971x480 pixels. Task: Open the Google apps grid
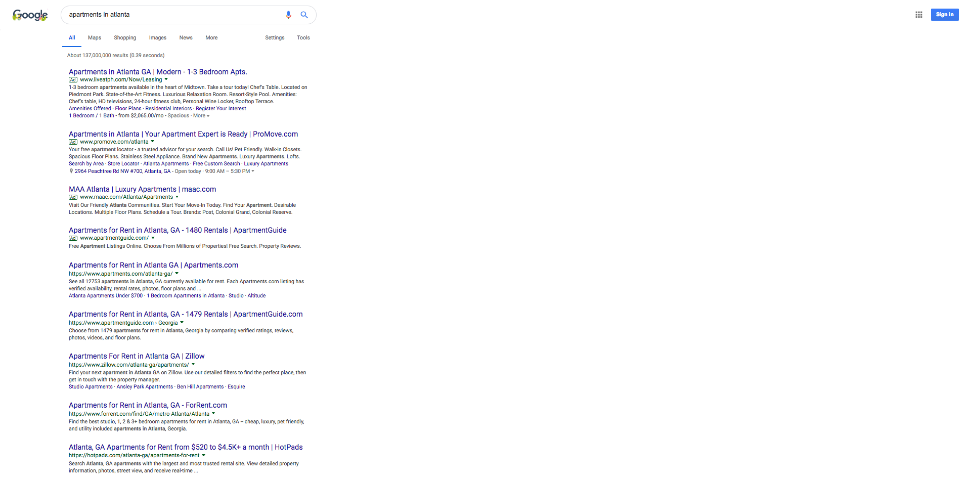click(919, 15)
